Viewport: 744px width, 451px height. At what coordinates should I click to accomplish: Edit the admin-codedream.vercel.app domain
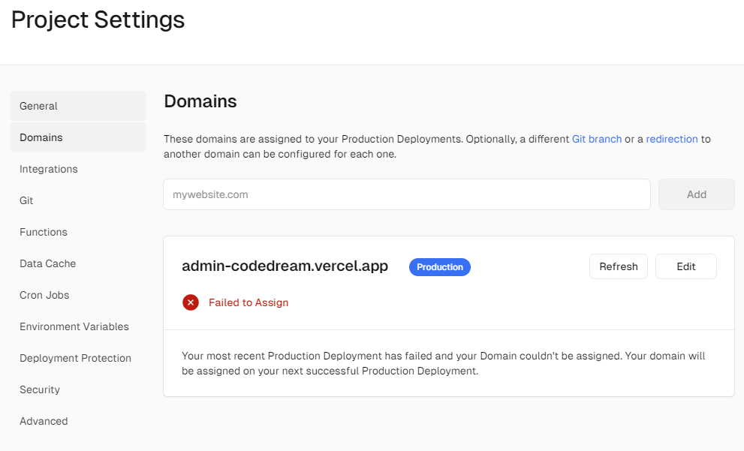coord(685,266)
